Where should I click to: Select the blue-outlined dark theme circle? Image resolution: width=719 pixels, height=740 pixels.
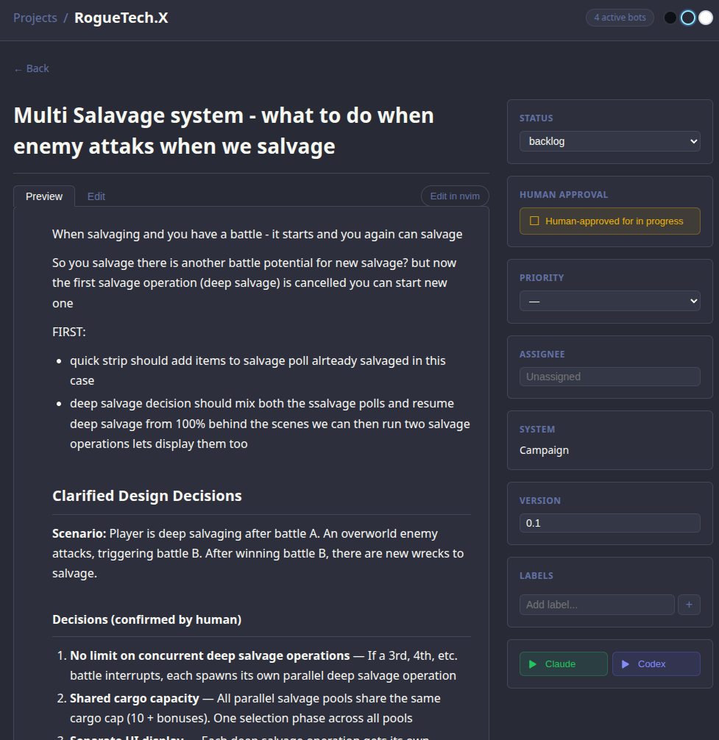[x=688, y=18]
